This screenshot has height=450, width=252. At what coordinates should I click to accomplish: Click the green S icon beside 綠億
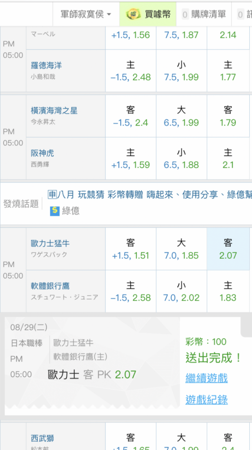(x=54, y=211)
